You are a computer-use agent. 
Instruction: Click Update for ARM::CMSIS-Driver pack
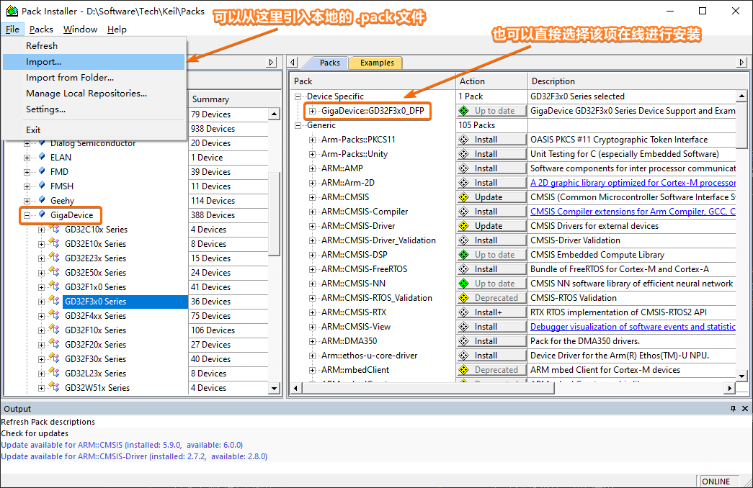pyautogui.click(x=491, y=226)
